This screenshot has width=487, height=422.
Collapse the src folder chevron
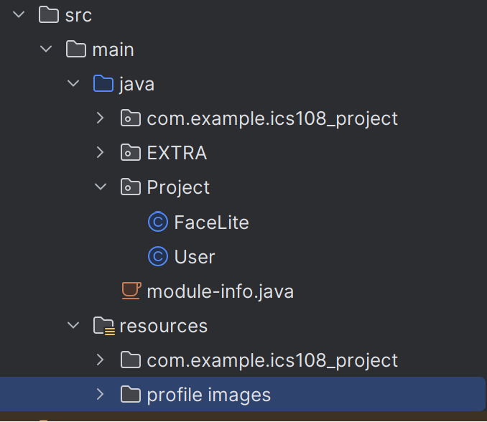click(19, 14)
